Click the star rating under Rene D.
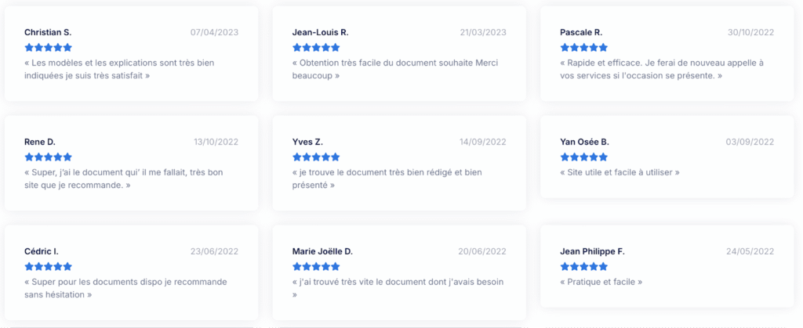This screenshot has height=328, width=803. (x=49, y=157)
